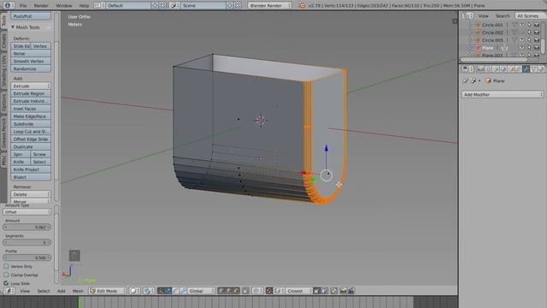Click the Randomize button
547x308 pixels.
[x=31, y=68]
